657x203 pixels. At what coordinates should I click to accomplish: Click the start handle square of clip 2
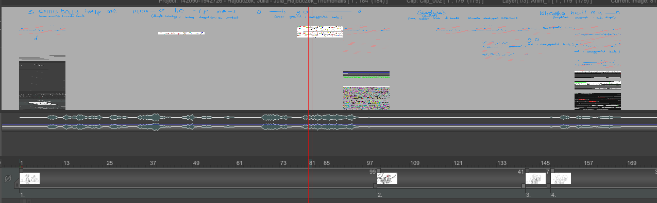coord(379,171)
